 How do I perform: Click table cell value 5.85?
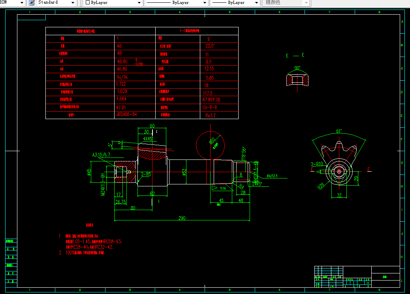coord(210,78)
